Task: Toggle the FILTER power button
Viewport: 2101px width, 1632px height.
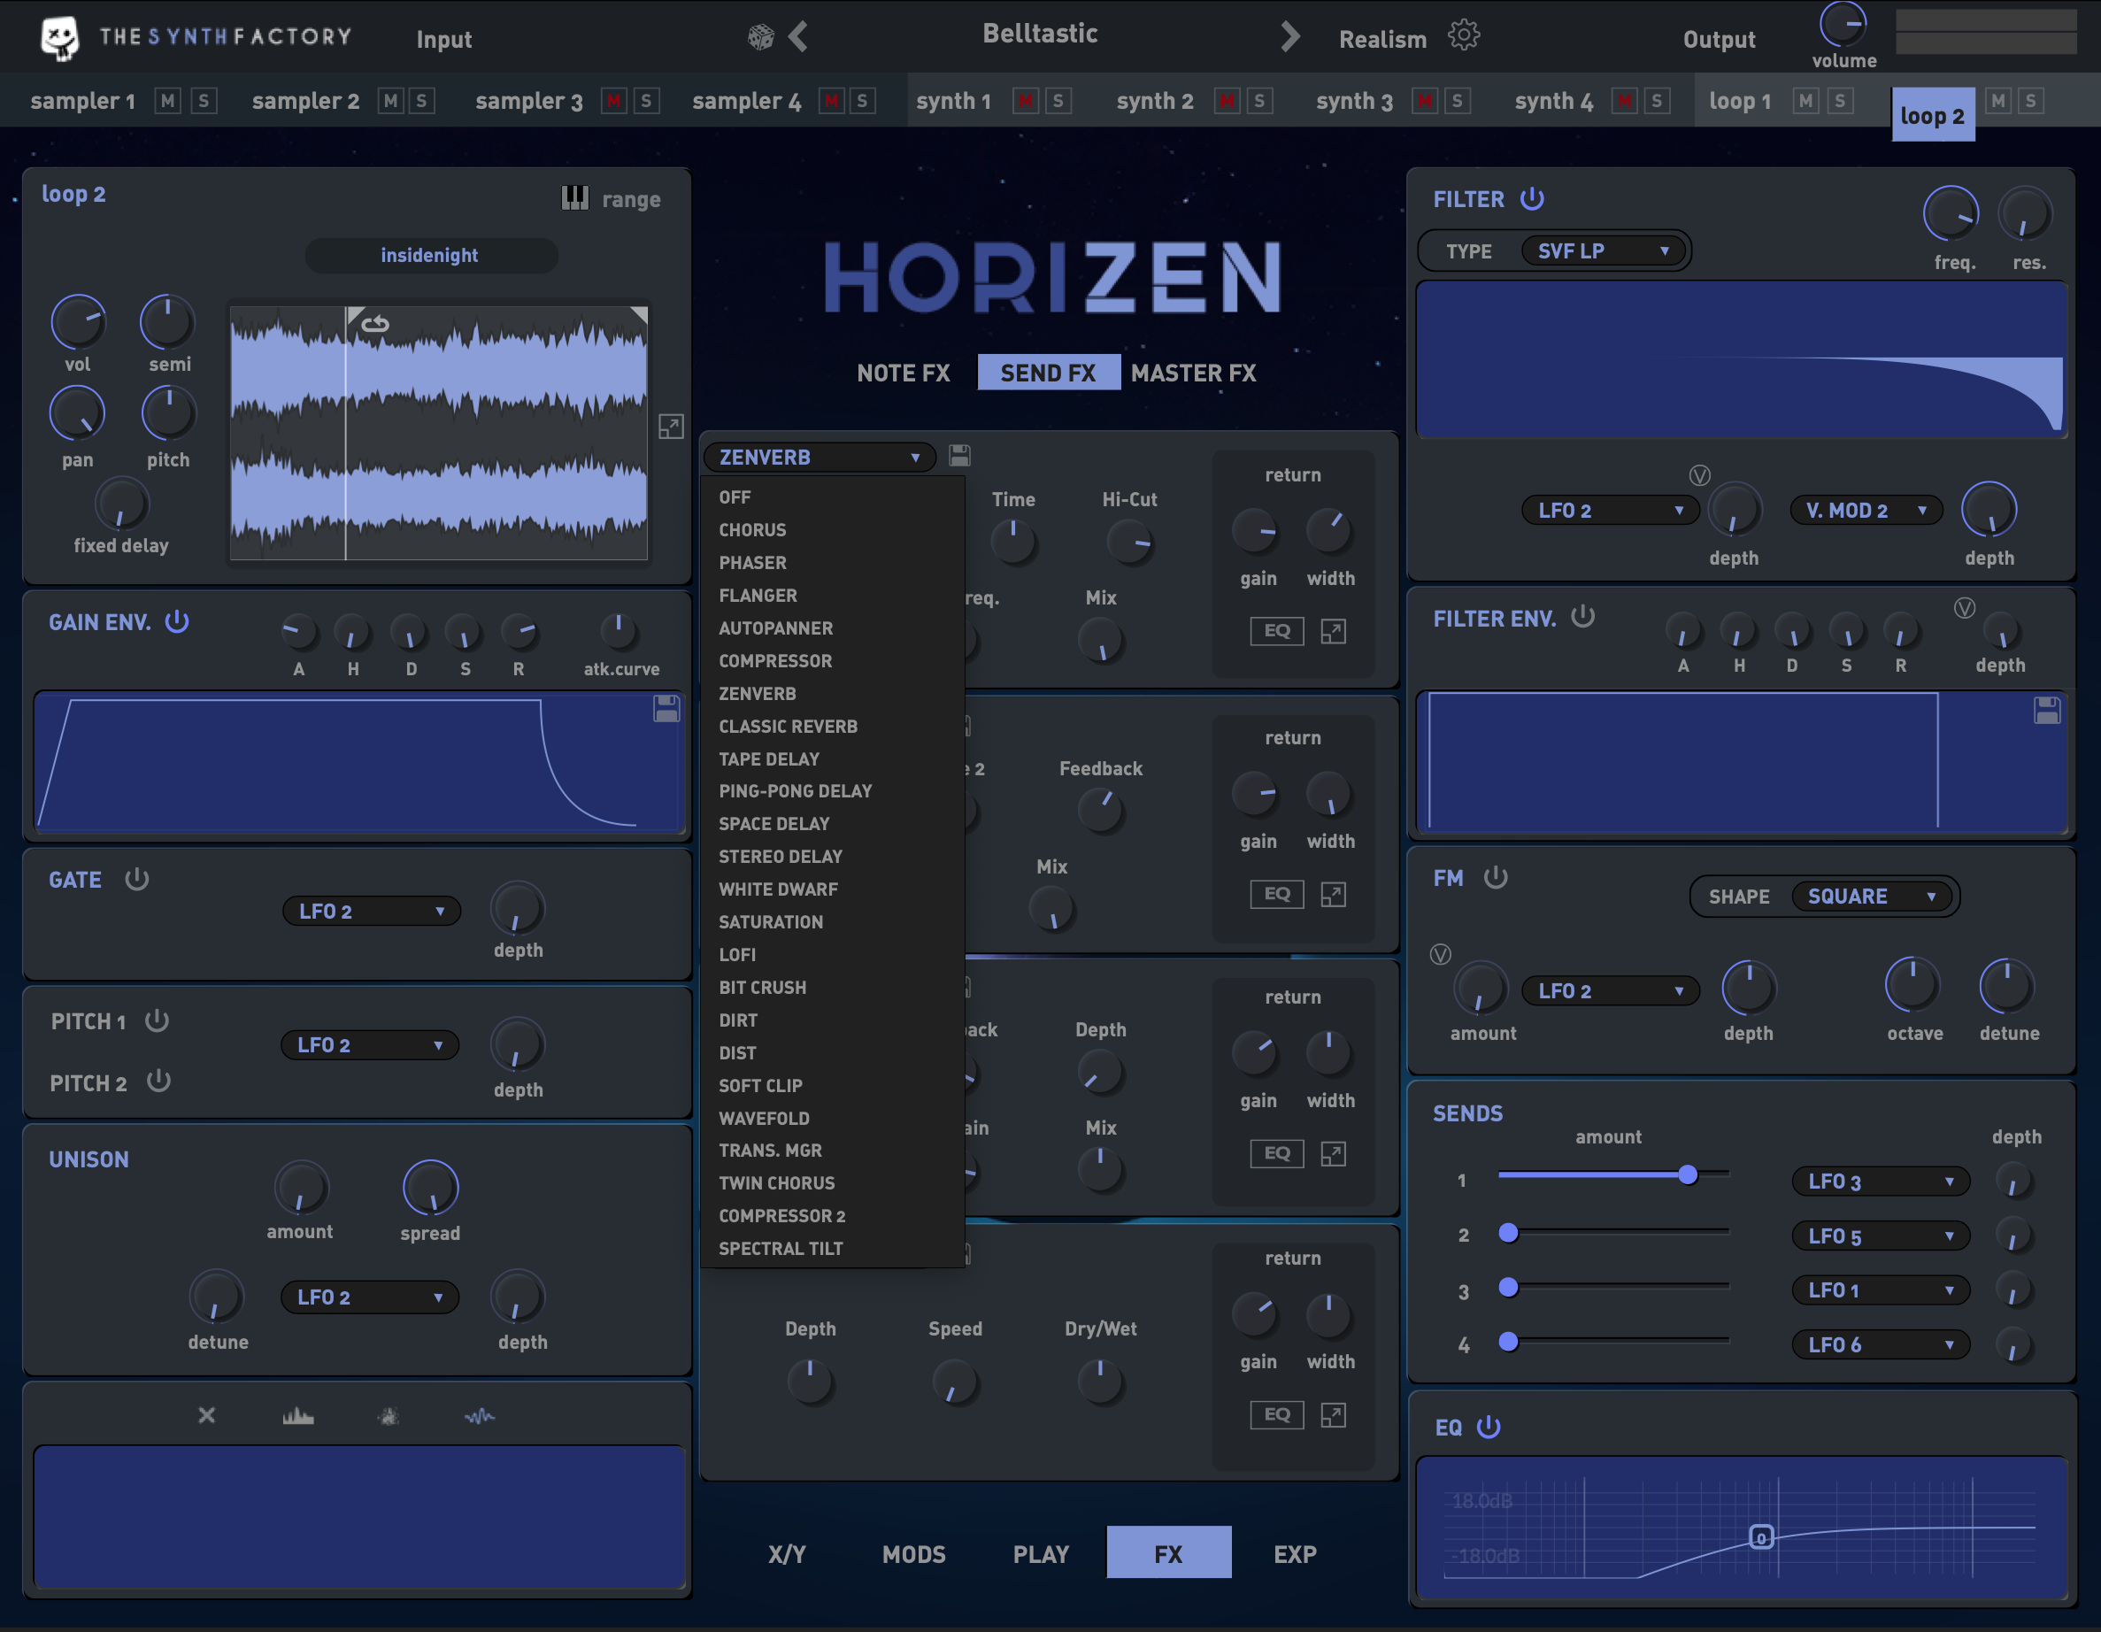Action: point(1531,199)
